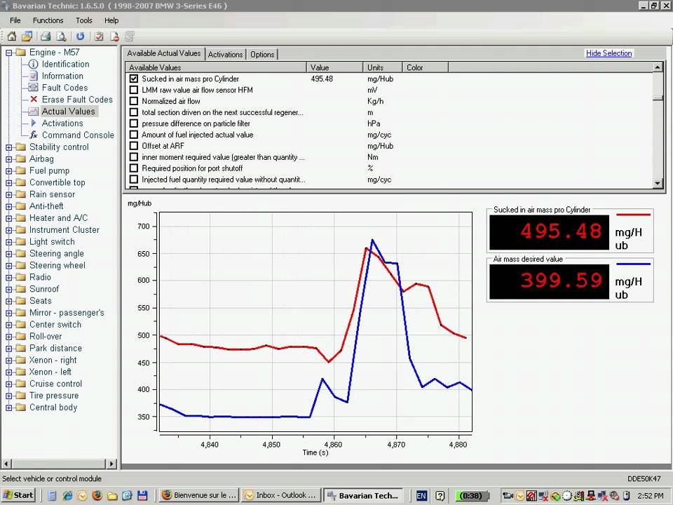Click the Value column header
This screenshot has width=673, height=505.
[334, 67]
